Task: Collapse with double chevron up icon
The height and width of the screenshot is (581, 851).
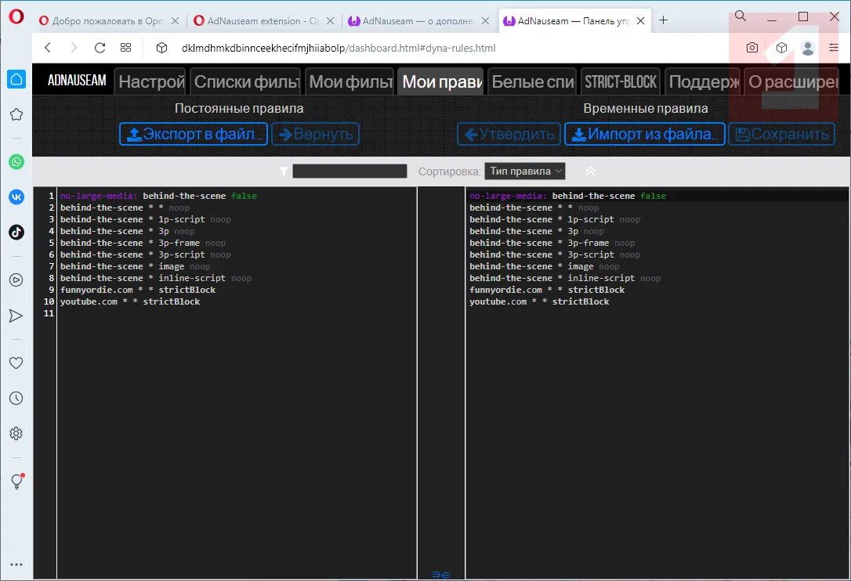Action: [x=591, y=171]
